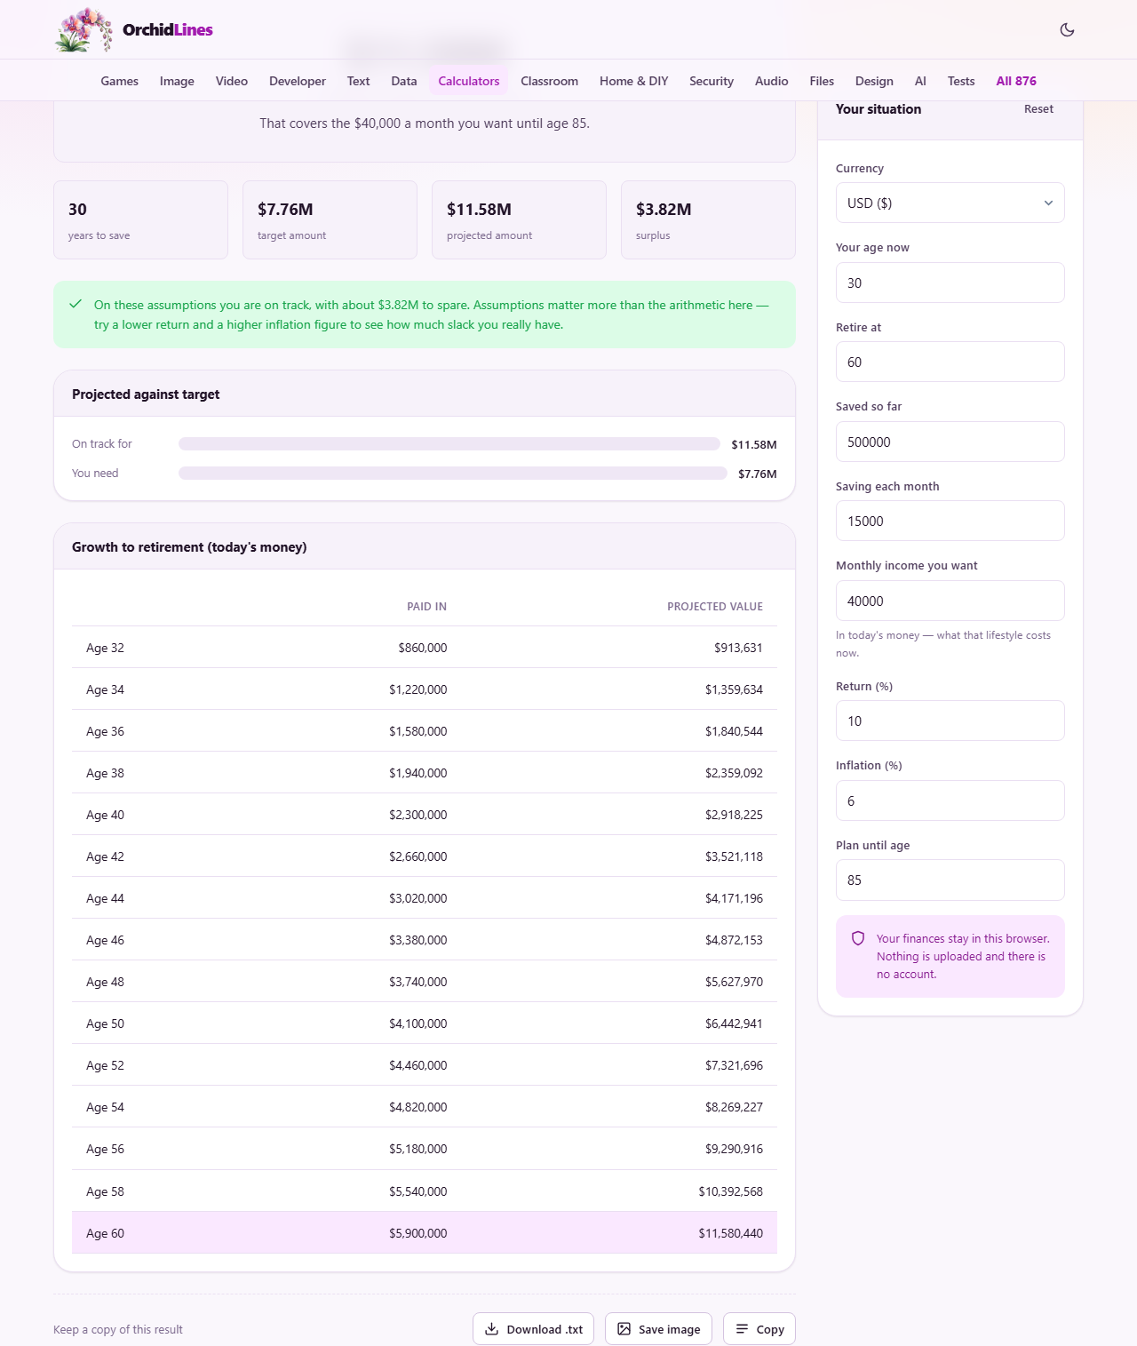Copy the result to clipboard
Screen dimensions: 1137x1346
[x=759, y=1329]
